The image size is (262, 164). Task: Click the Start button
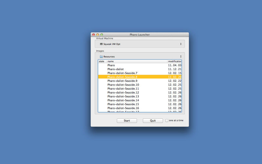point(127,121)
